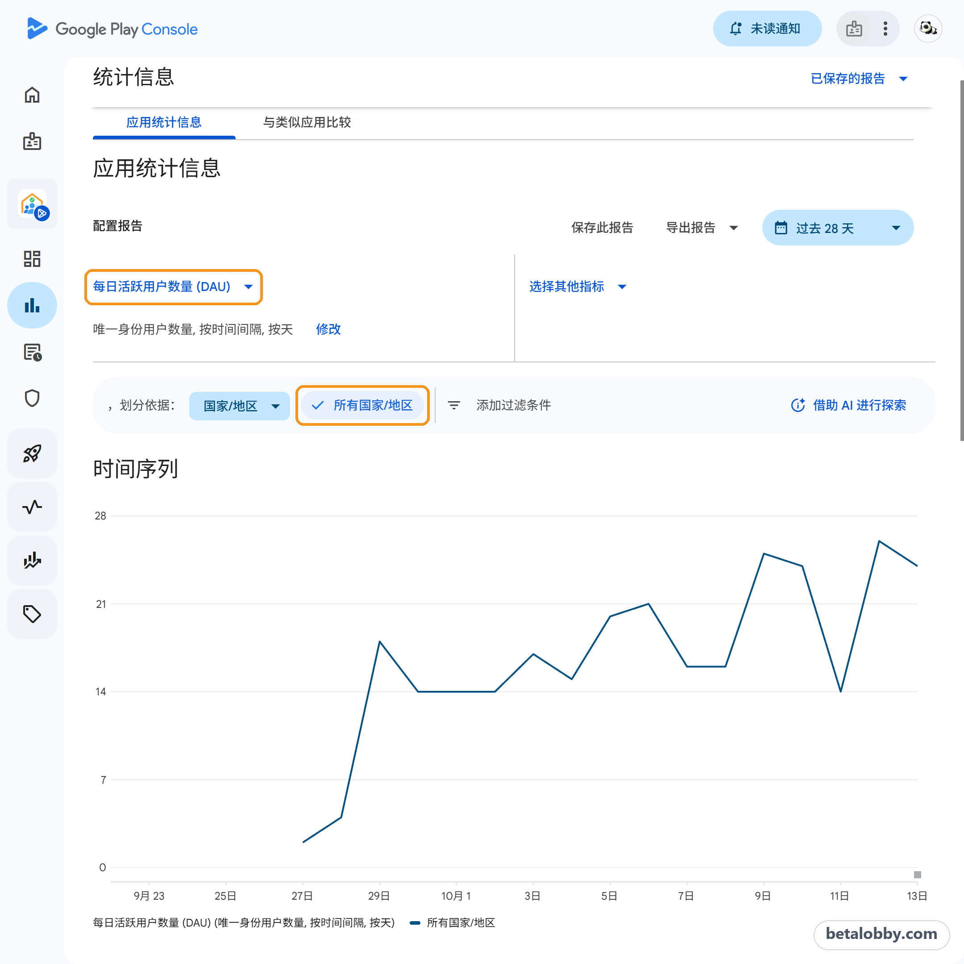Open the three-dot more options menu
Viewport: 964px width, 964px height.
(885, 29)
